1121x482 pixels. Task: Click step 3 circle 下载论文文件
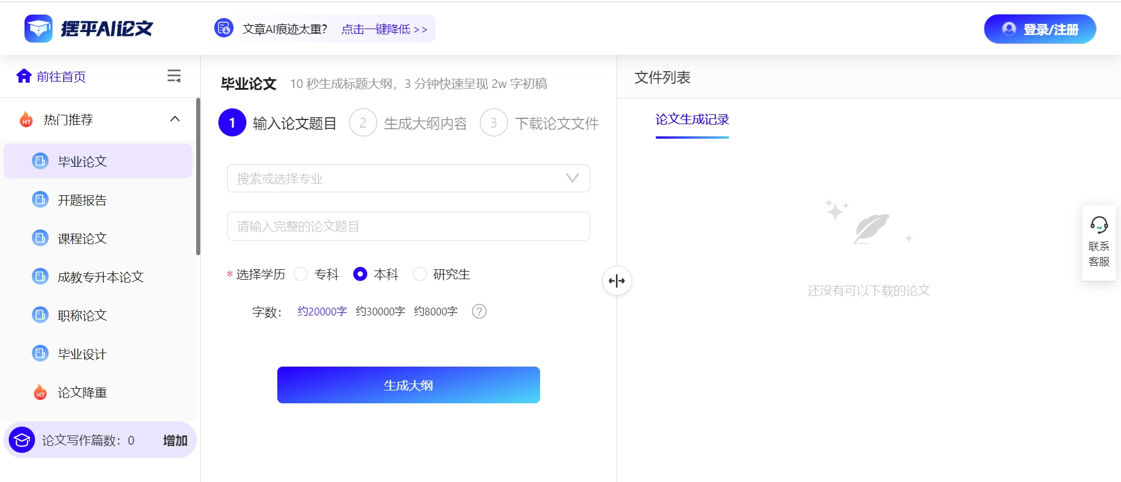(x=494, y=123)
